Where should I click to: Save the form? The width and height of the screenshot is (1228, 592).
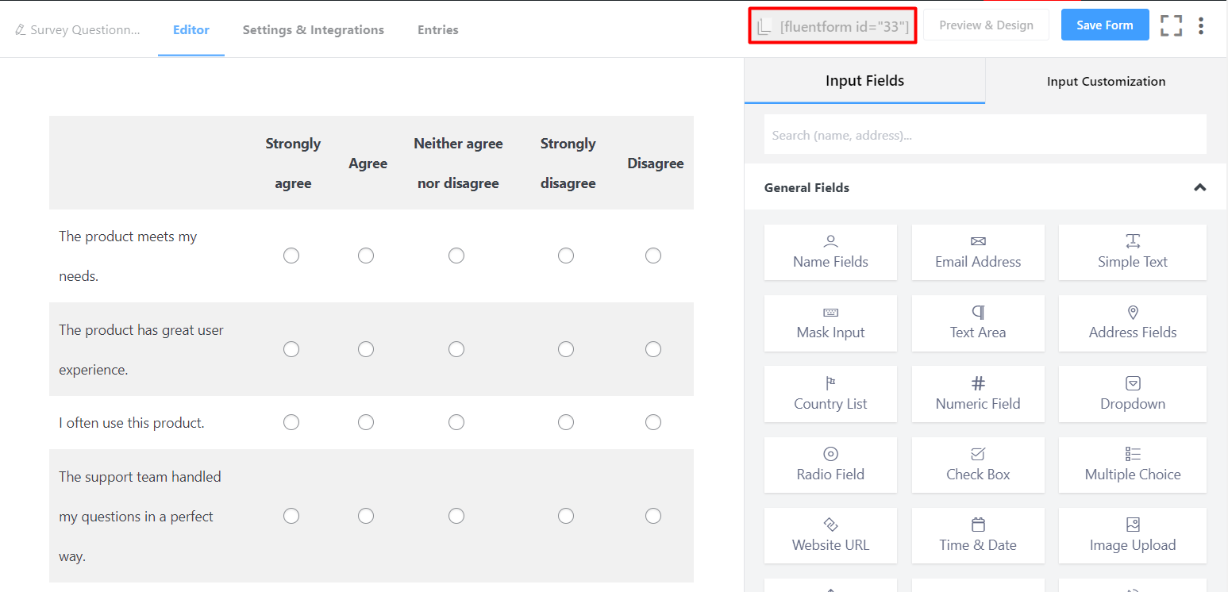pyautogui.click(x=1104, y=25)
